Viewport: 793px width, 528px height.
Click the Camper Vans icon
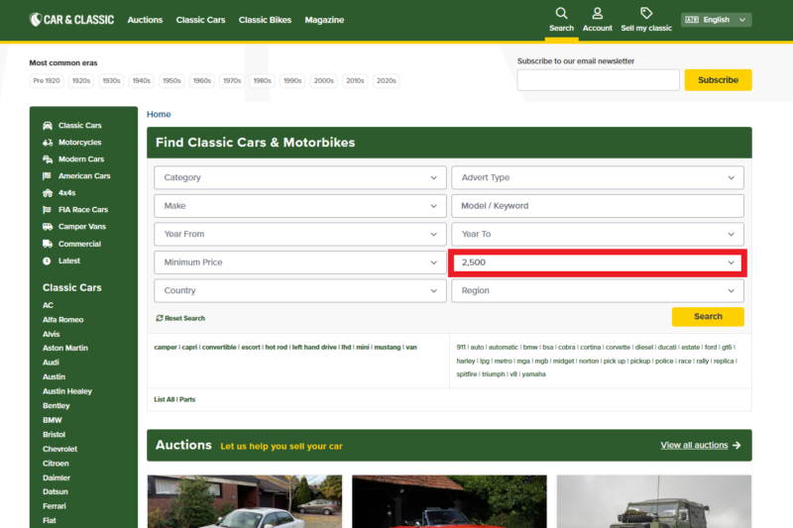[48, 227]
